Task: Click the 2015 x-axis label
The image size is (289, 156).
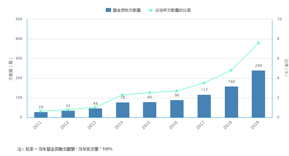Action: click(146, 125)
